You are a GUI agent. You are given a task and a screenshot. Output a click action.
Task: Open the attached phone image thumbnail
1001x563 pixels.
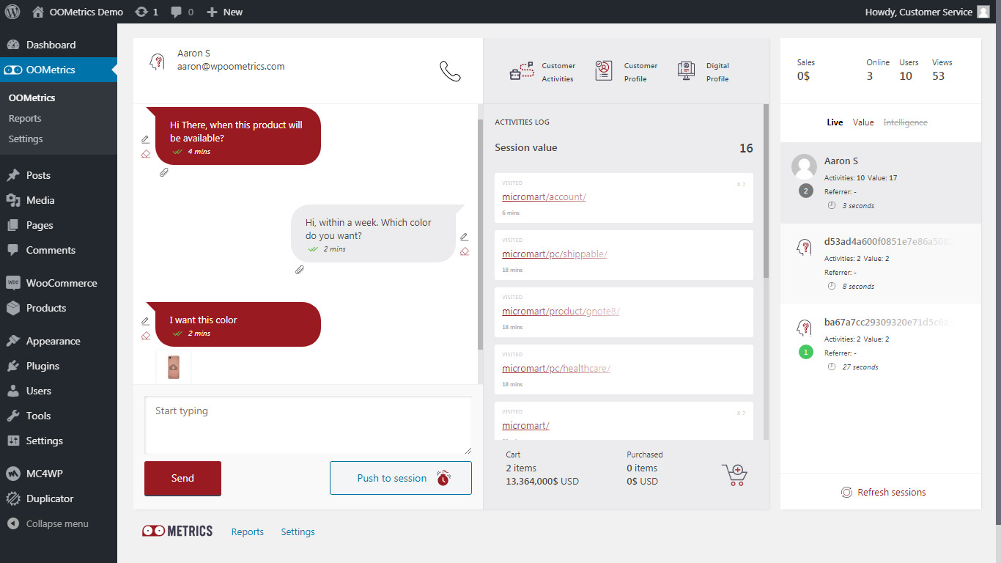click(x=174, y=367)
